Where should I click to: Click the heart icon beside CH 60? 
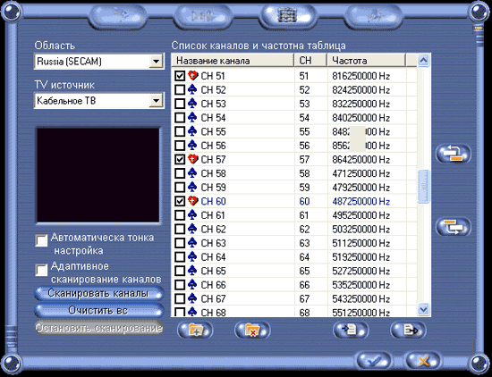(192, 201)
